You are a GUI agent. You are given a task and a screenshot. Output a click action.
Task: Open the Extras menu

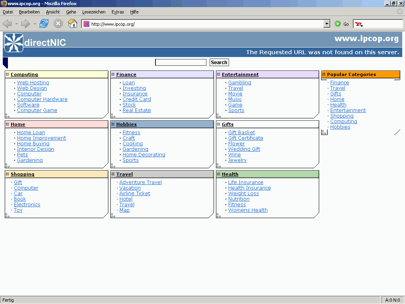(117, 12)
